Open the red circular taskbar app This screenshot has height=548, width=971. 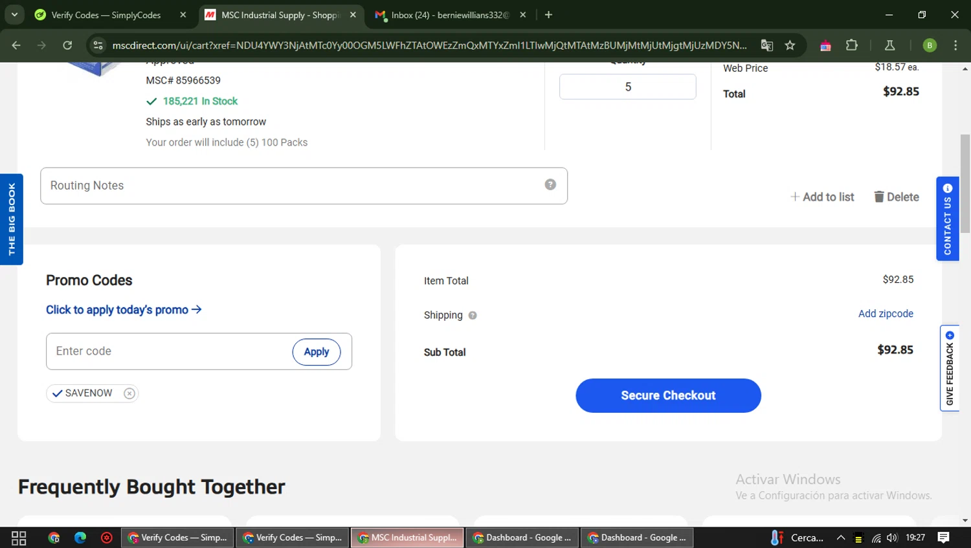[107, 538]
